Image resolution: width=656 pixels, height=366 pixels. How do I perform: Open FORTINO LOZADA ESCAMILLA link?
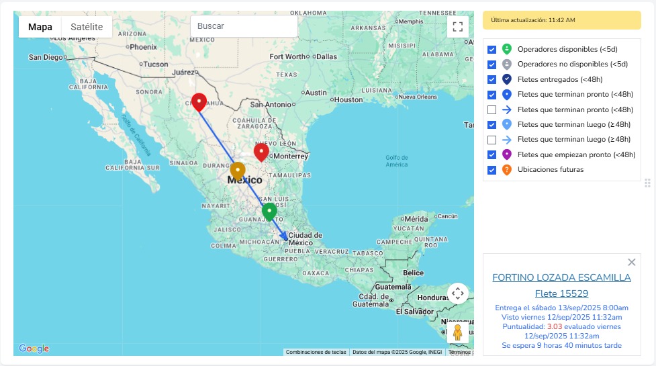561,277
